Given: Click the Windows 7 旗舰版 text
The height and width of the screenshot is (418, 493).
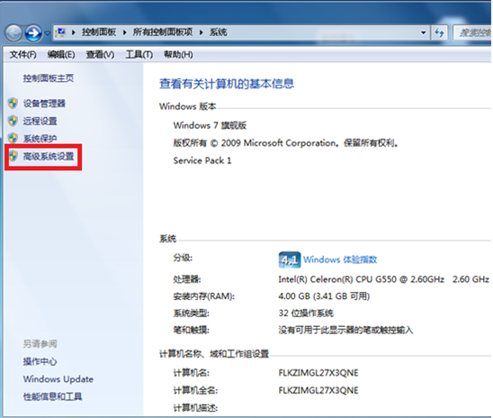Looking at the screenshot, I should click(x=210, y=125).
